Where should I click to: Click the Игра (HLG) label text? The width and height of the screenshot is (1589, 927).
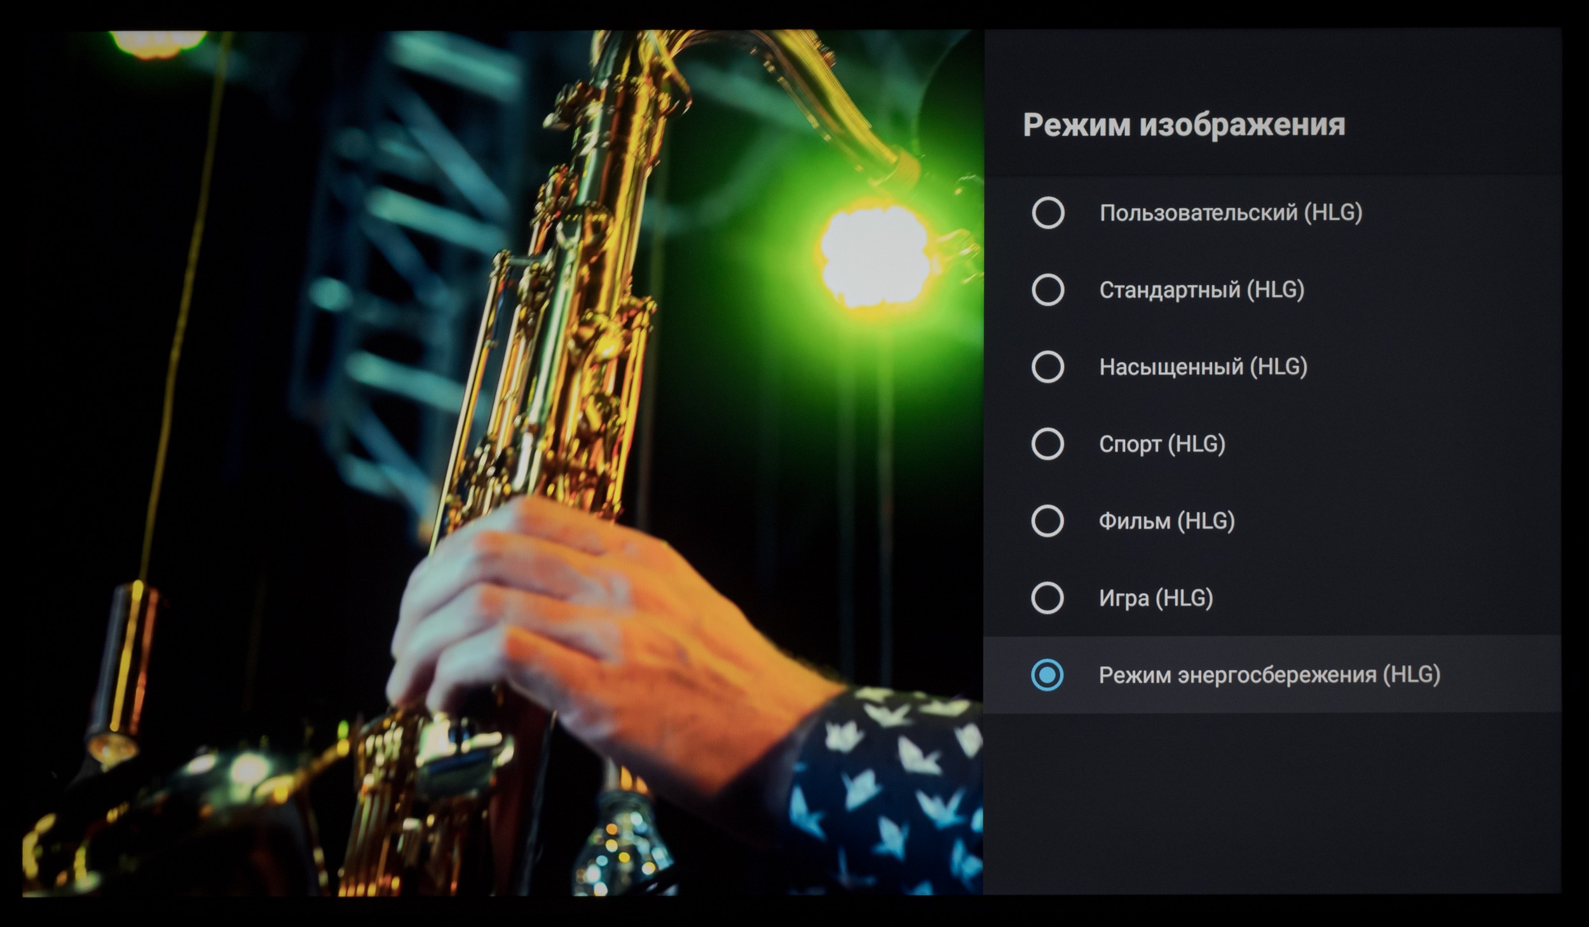[1156, 598]
